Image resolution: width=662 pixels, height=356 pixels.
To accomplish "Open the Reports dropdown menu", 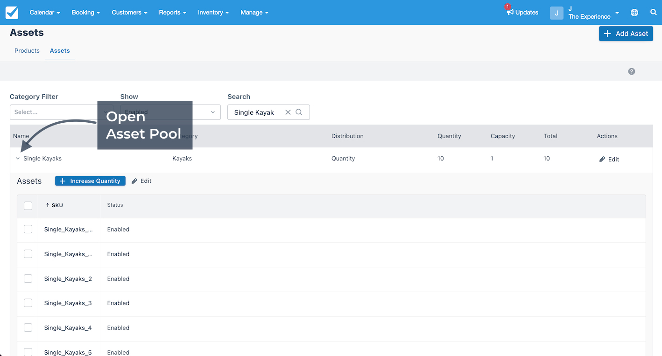I will click(173, 13).
